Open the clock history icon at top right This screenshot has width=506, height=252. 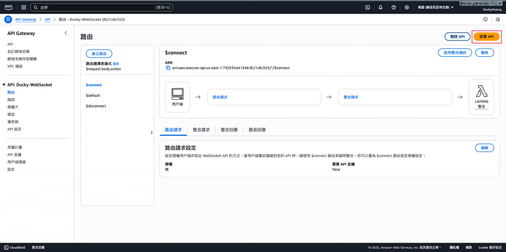coord(498,20)
